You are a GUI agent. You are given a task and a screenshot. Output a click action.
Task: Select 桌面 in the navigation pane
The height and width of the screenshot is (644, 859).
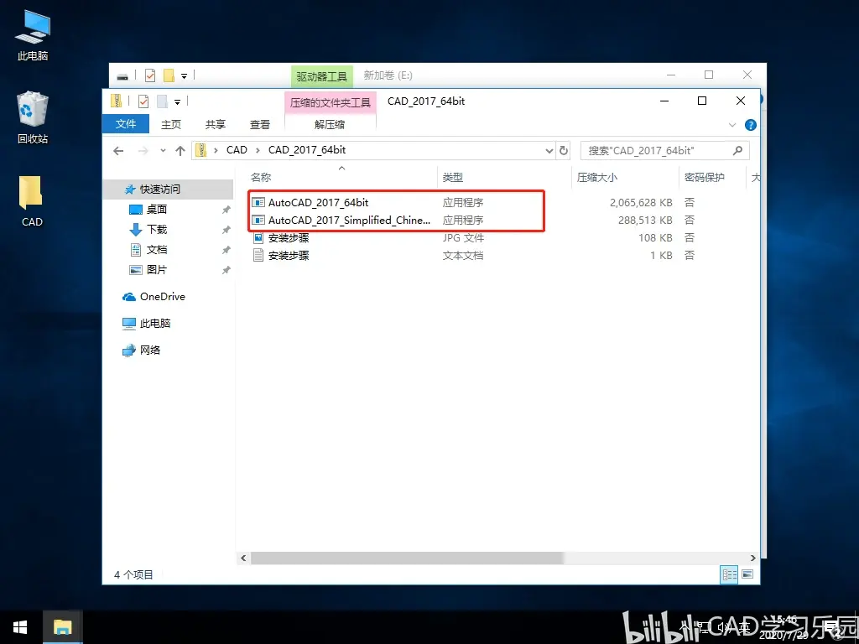(x=157, y=209)
